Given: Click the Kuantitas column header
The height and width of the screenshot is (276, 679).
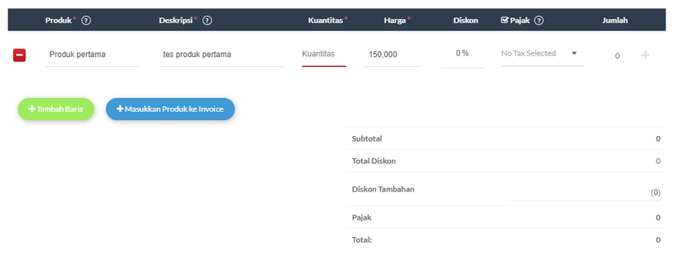Looking at the screenshot, I should [x=325, y=21].
